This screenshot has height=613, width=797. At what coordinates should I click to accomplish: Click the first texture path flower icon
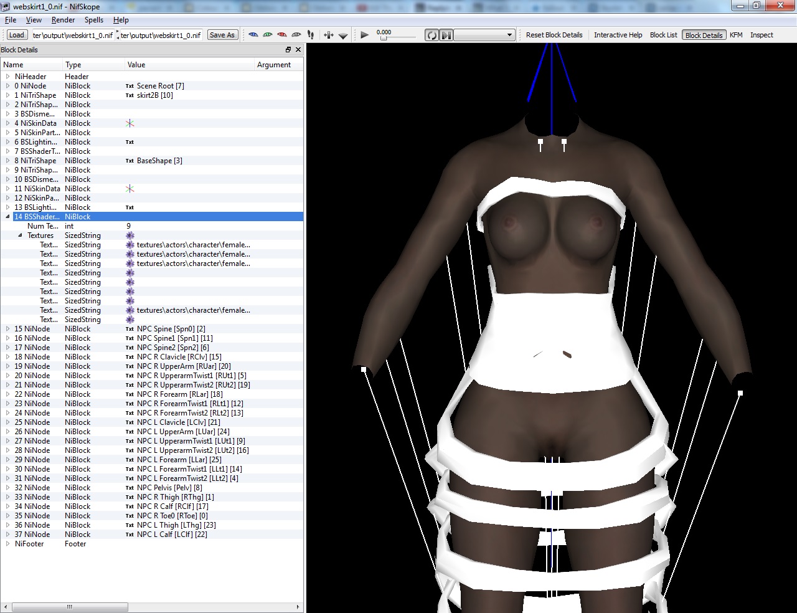coord(130,245)
